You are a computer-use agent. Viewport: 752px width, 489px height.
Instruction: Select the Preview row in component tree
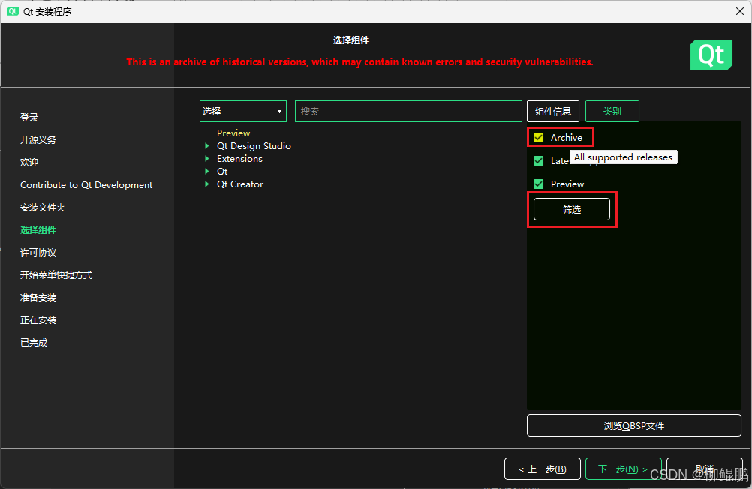pos(233,133)
